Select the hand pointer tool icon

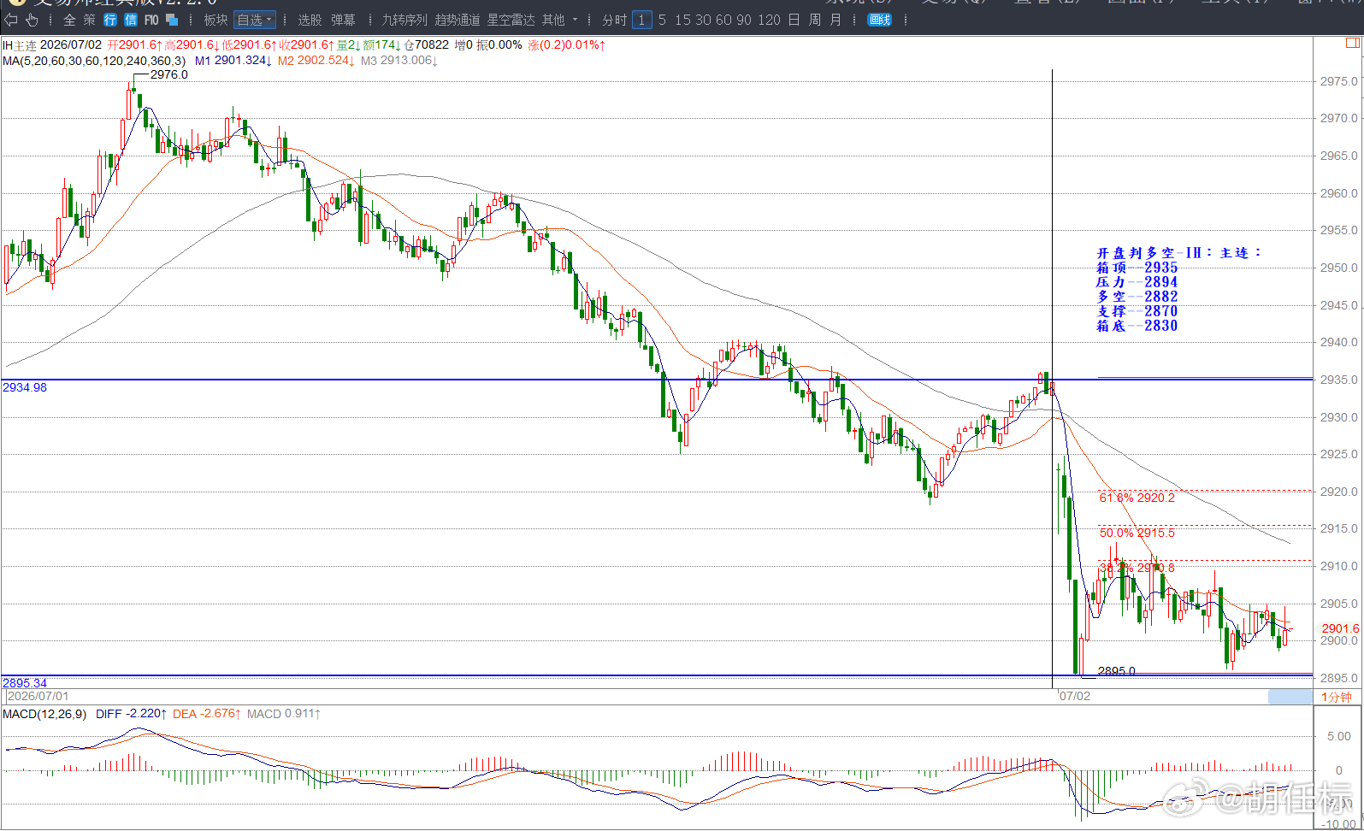pyautogui.click(x=32, y=20)
